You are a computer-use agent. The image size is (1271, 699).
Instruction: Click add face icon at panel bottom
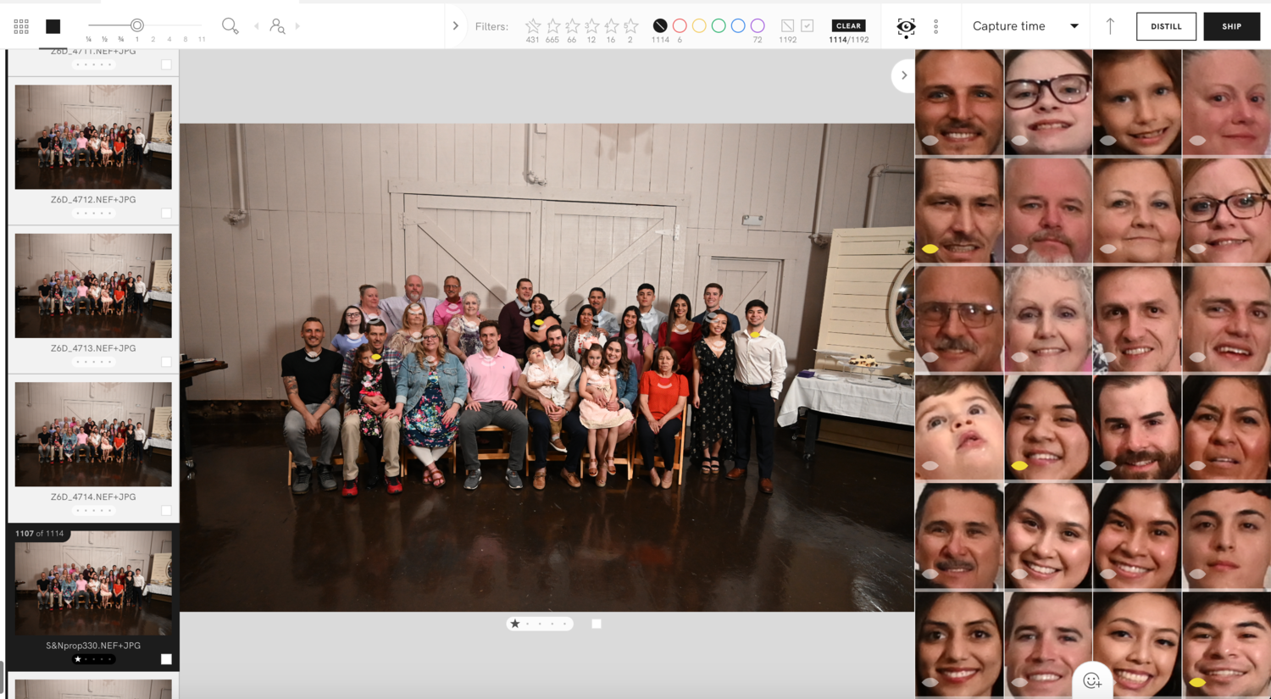pos(1092,680)
